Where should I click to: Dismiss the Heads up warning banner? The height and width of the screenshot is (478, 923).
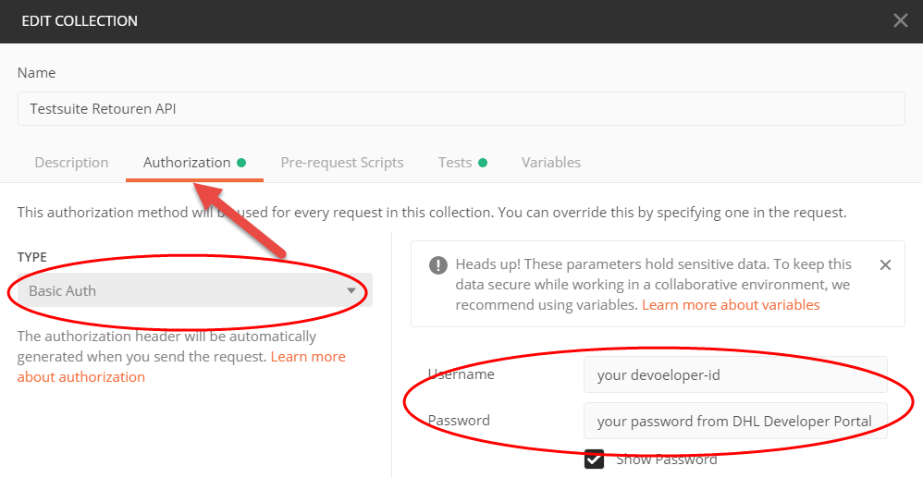[x=885, y=265]
